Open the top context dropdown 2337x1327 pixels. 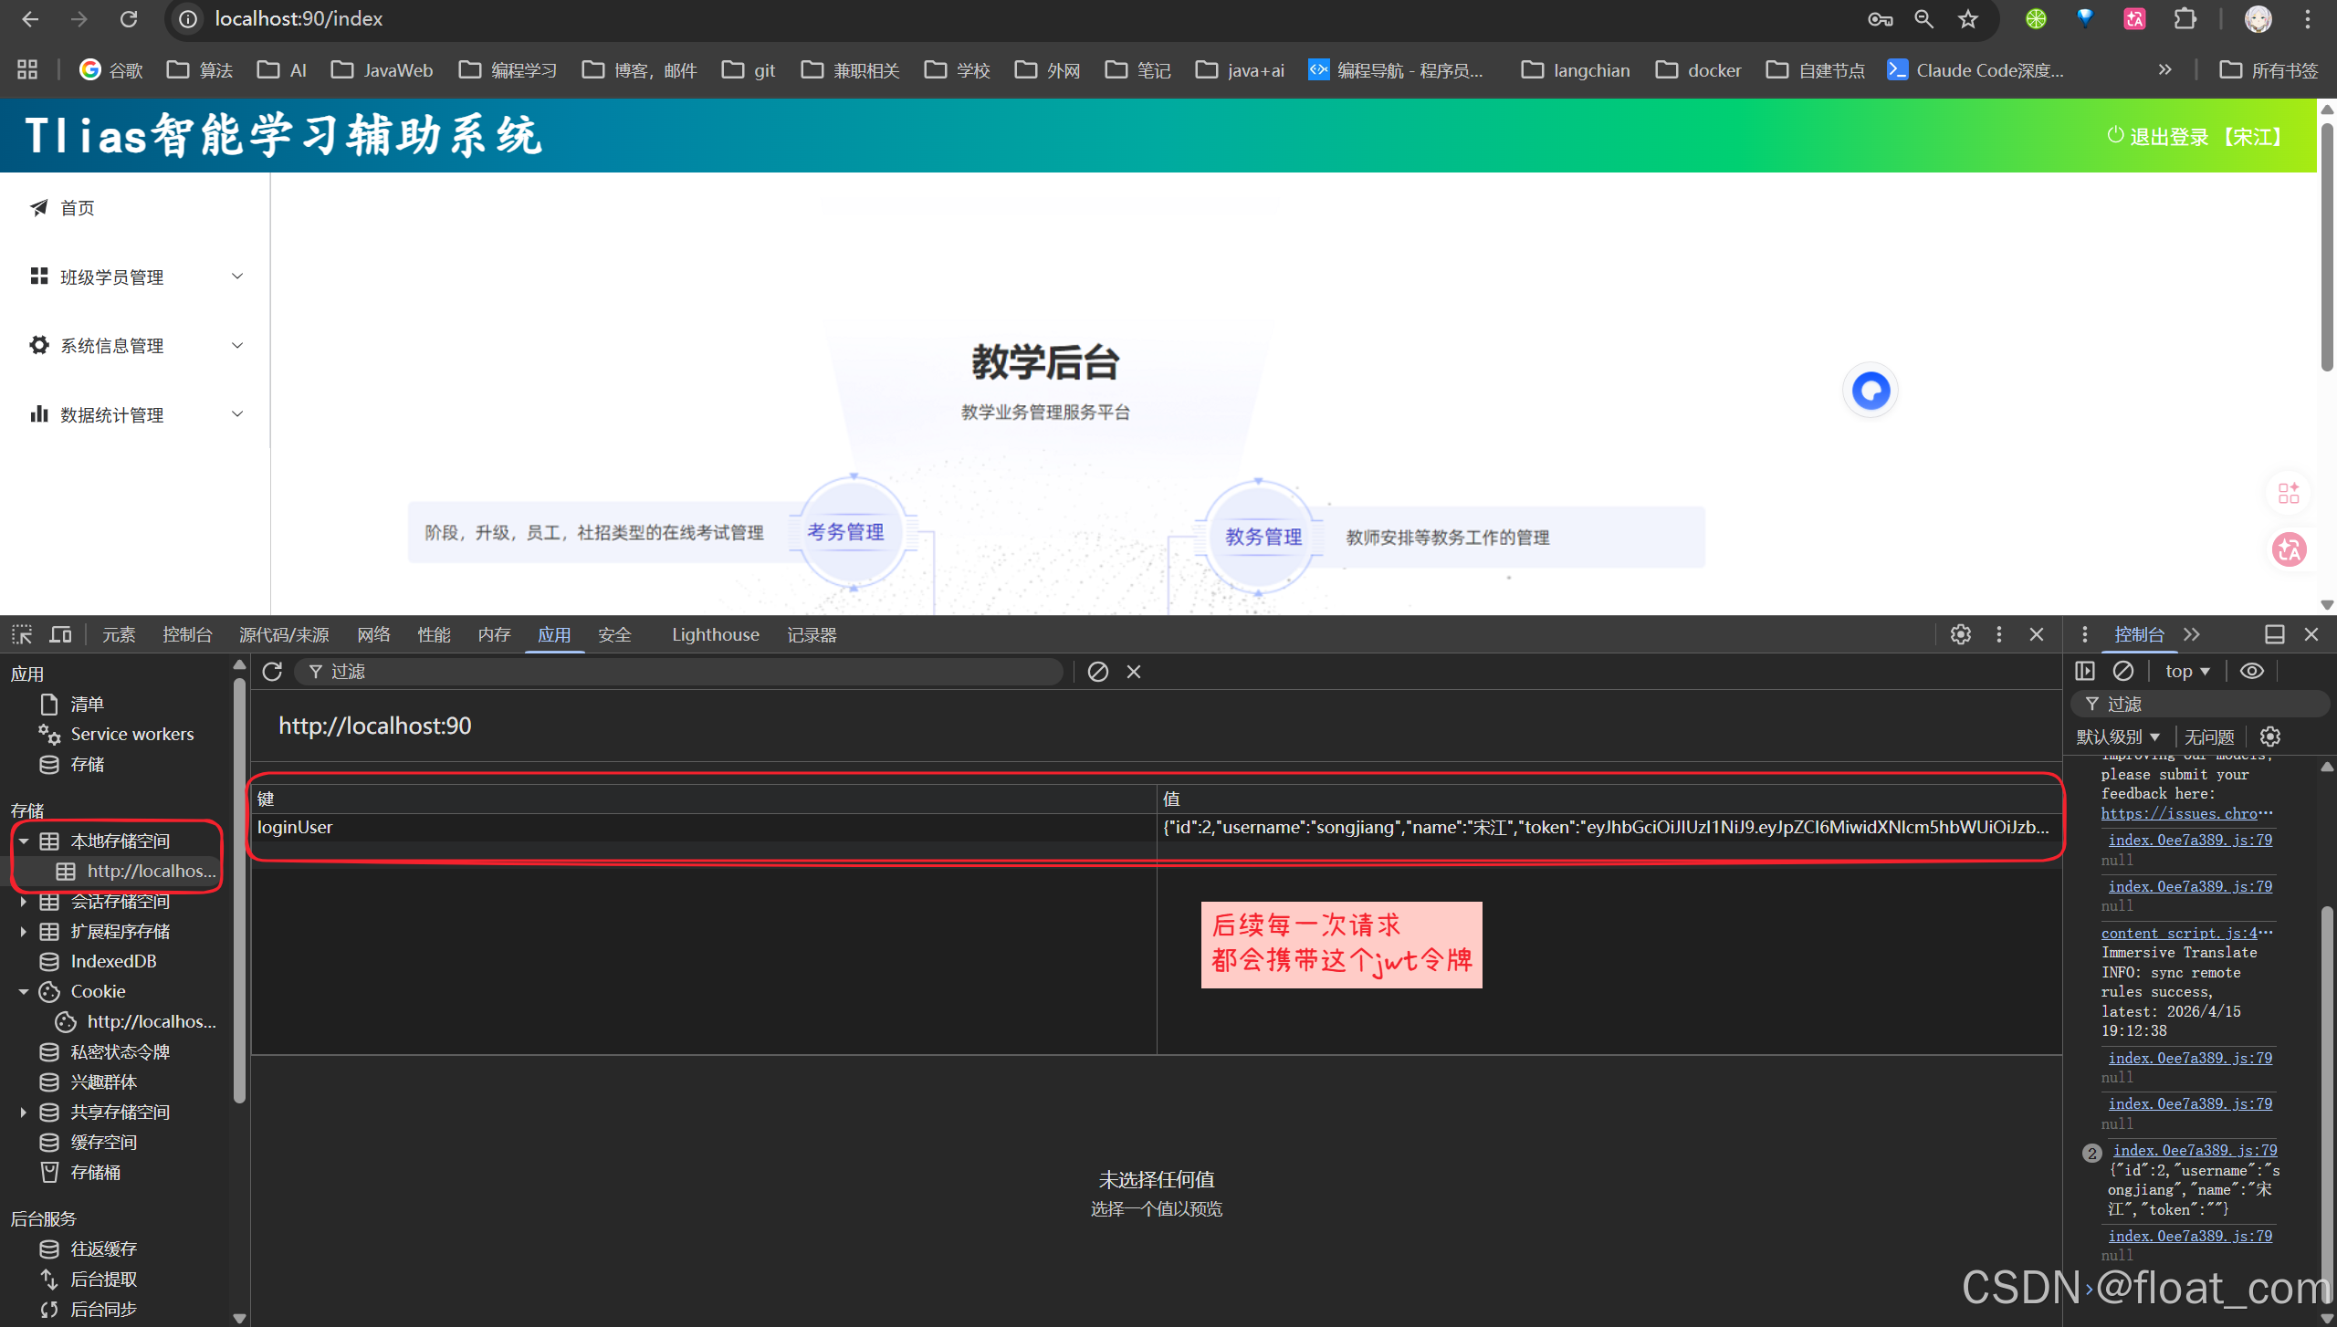click(2186, 671)
